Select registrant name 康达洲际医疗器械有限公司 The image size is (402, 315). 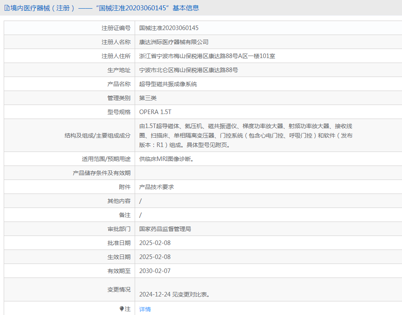pyautogui.click(x=174, y=42)
